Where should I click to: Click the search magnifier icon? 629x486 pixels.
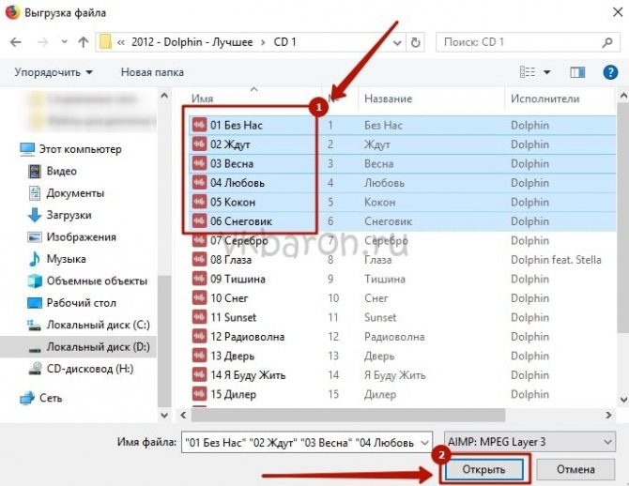[x=606, y=42]
